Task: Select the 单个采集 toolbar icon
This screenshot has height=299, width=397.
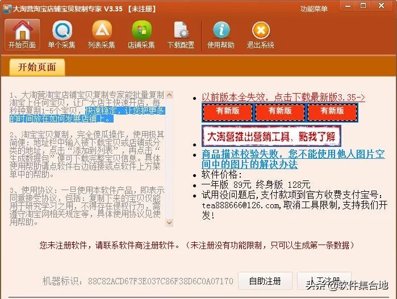Action: (62, 35)
